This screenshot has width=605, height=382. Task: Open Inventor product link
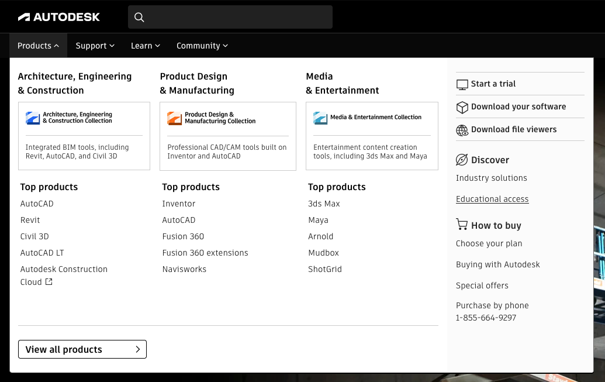pos(179,204)
